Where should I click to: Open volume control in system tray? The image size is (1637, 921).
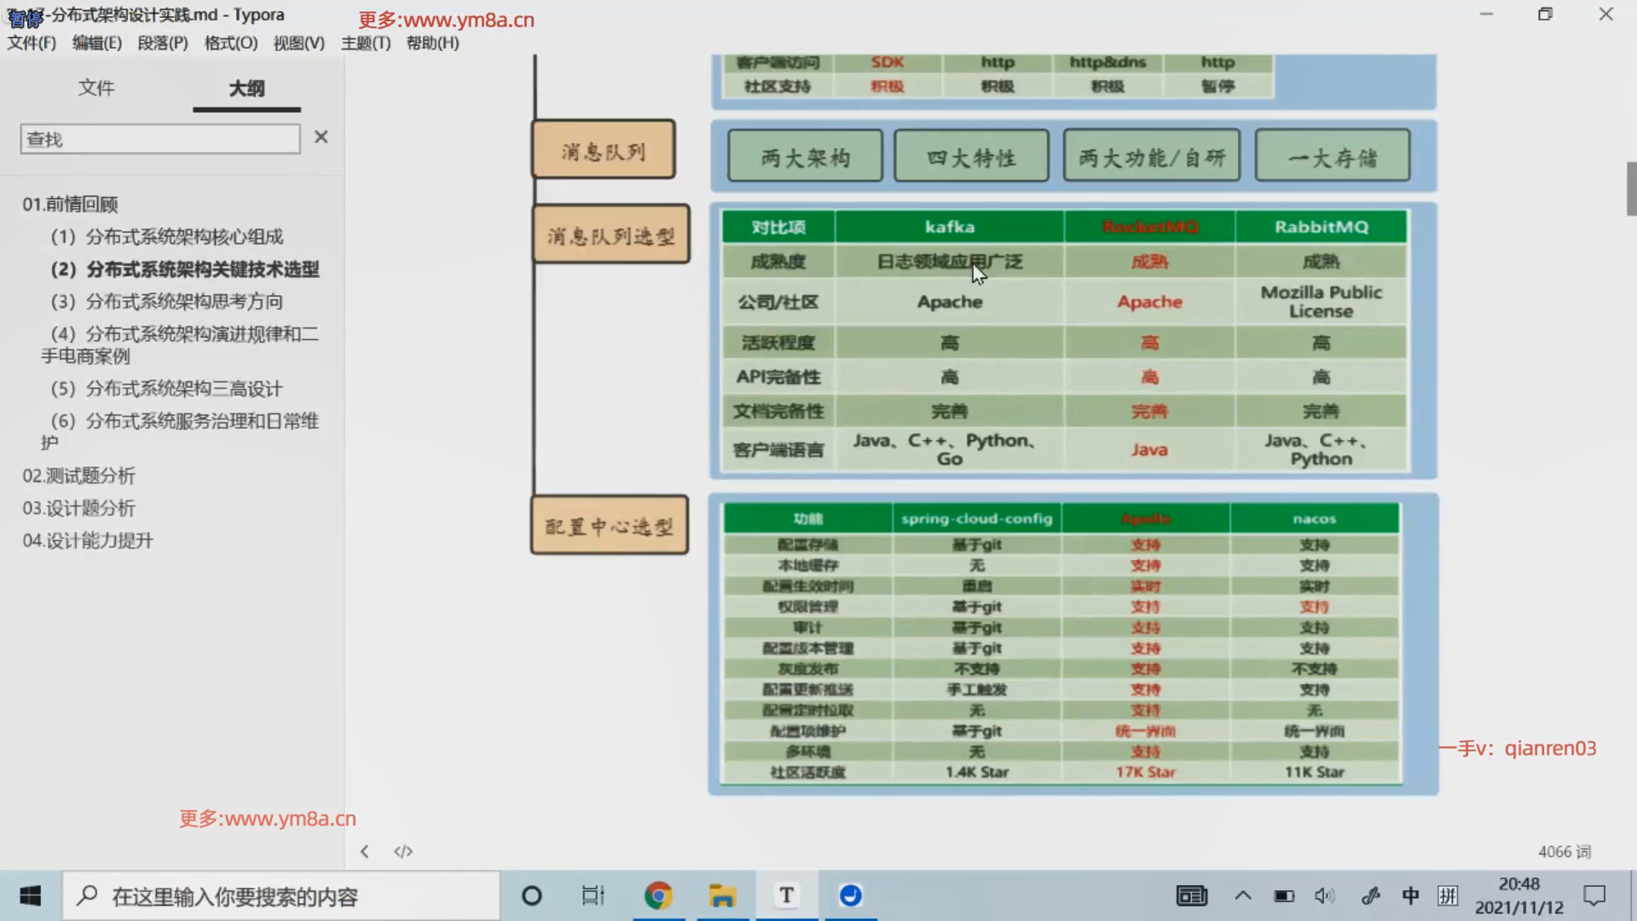point(1324,895)
